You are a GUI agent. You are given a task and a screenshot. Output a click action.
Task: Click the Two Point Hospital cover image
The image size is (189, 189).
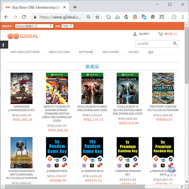(163, 88)
